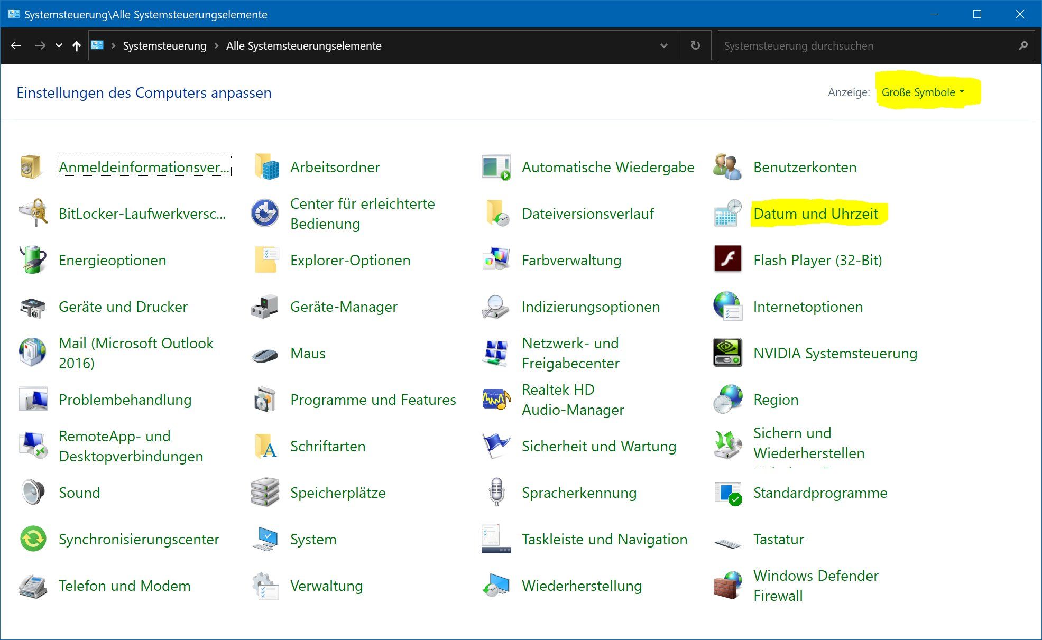Focus the 'Systemsteuerung durchsuchen' search field
This screenshot has width=1042, height=640.
coord(868,46)
